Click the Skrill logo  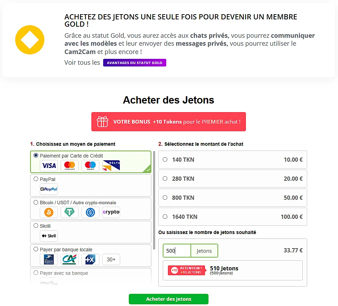point(48,236)
